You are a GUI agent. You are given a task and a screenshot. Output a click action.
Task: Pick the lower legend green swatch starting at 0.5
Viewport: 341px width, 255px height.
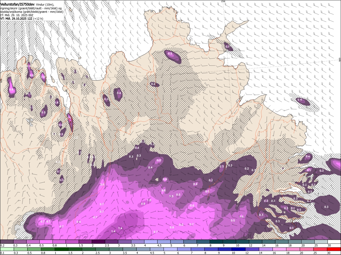click(34, 249)
